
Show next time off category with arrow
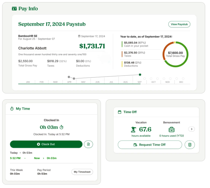[192, 129]
